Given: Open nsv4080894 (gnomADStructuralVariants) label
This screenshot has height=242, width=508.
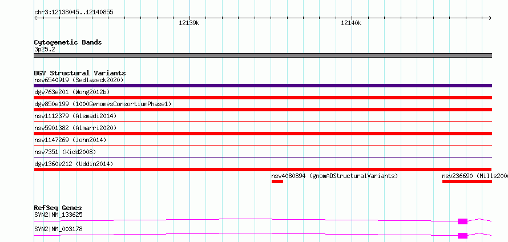Looking at the screenshot, I should (334, 176).
